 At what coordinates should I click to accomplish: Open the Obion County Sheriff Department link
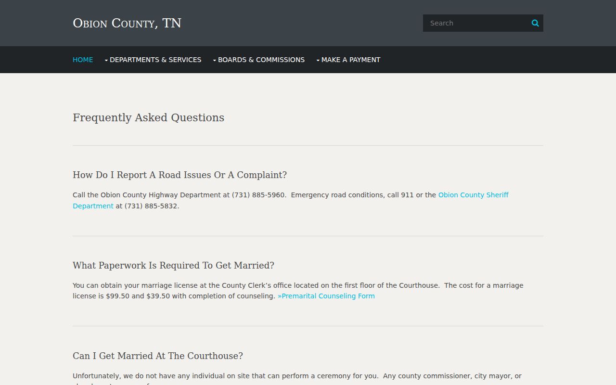click(474, 195)
